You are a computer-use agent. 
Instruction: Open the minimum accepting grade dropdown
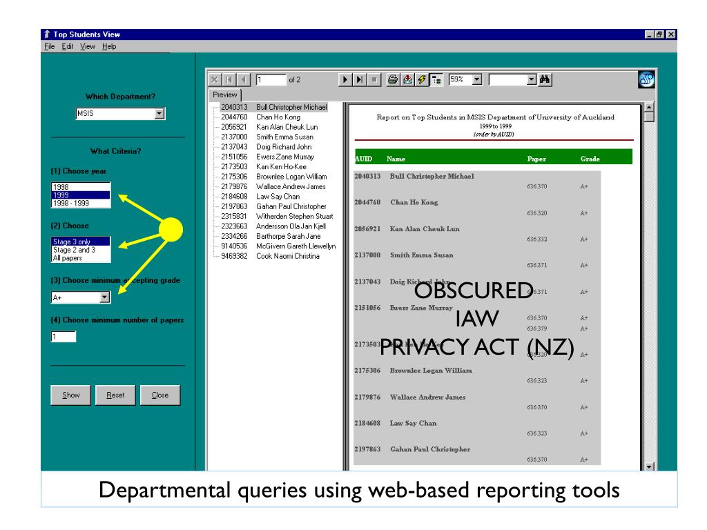click(x=105, y=297)
